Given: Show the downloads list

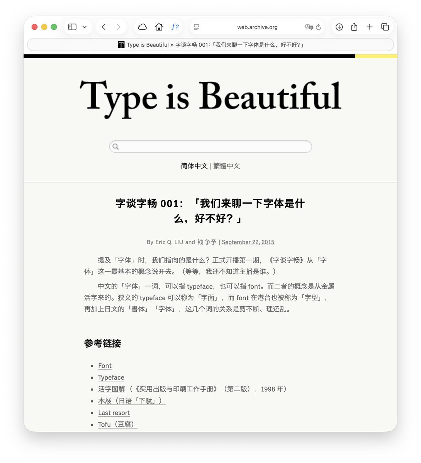Looking at the screenshot, I should coord(339,27).
